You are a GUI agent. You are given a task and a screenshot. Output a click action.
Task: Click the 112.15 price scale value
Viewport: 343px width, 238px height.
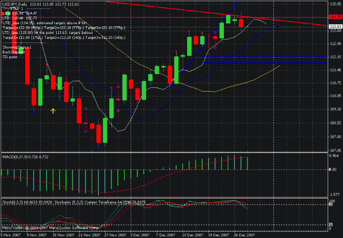pyautogui.click(x=335, y=57)
